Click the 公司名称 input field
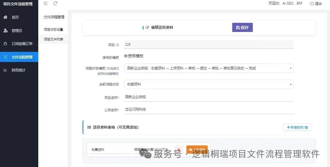Screen dimensions: 330x167 click(209, 110)
